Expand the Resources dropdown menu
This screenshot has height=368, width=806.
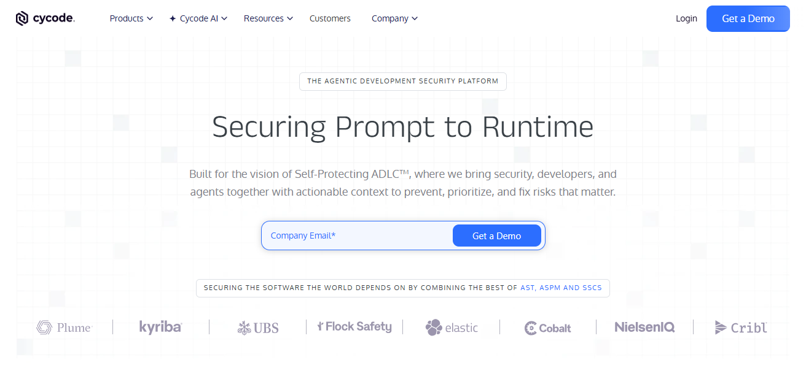[x=268, y=18]
